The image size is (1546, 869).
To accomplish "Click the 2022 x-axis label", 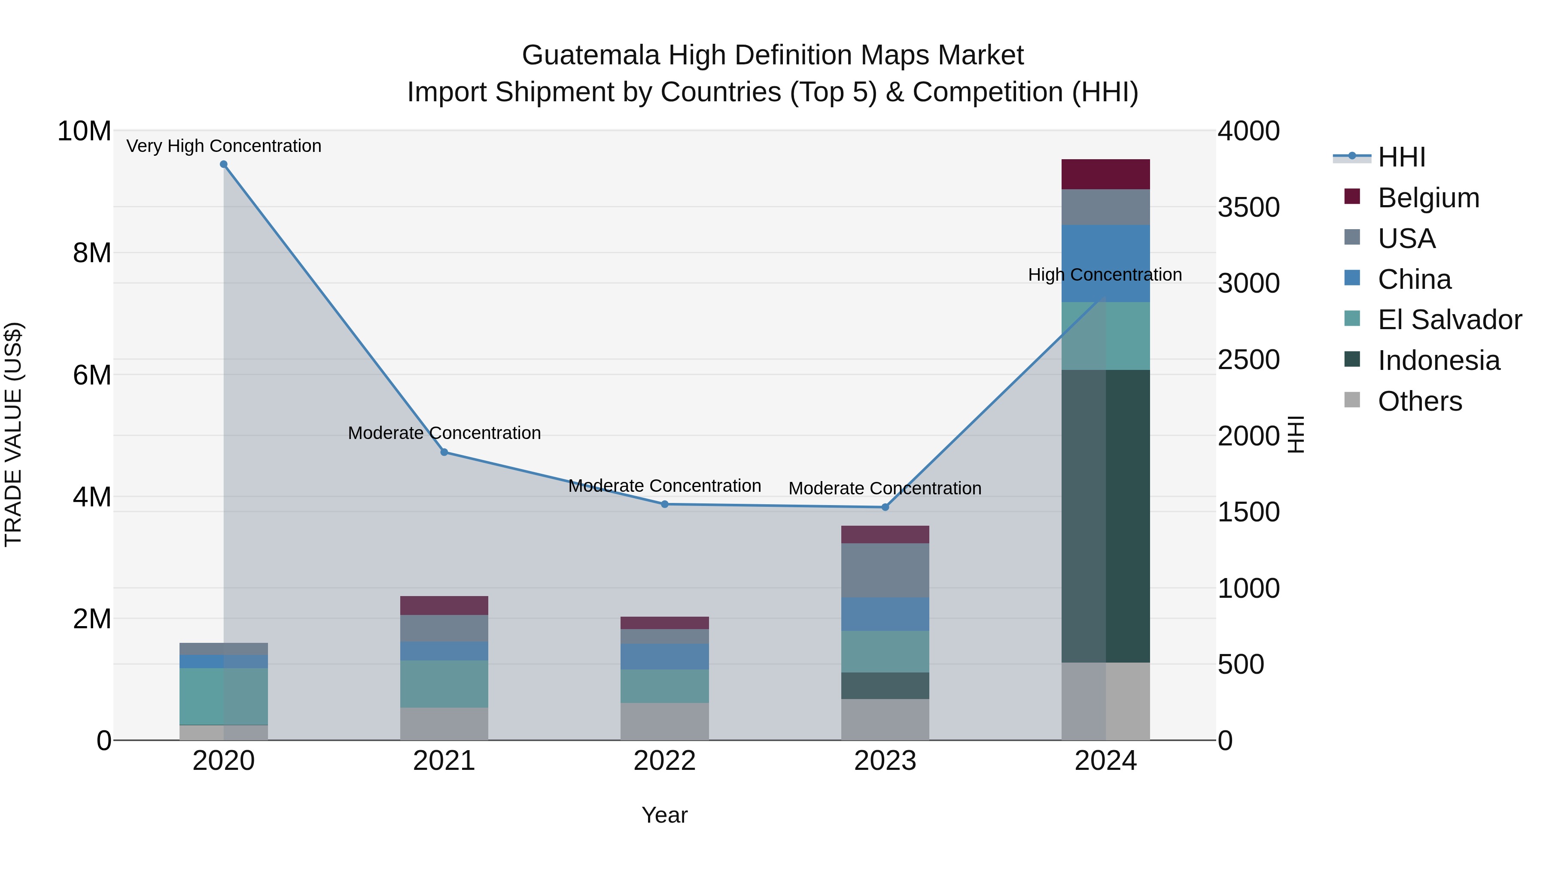I will pos(664,761).
